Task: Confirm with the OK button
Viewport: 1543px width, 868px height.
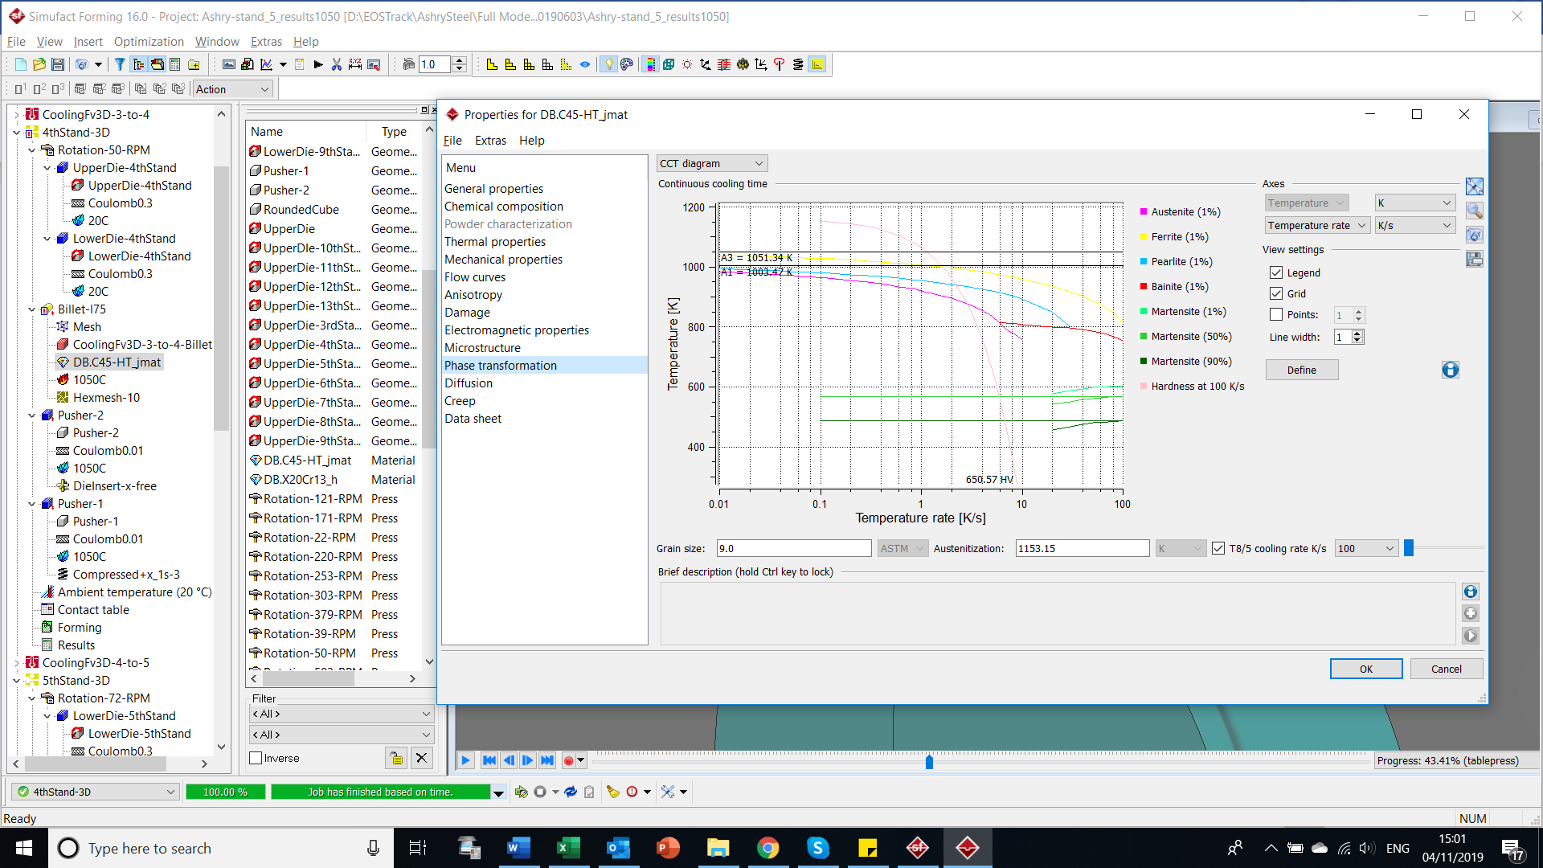Action: [x=1366, y=669]
